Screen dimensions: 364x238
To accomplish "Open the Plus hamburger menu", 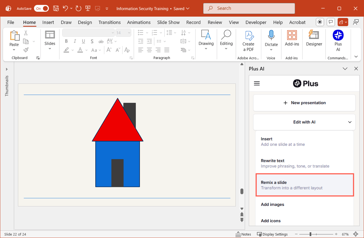I will pos(257,83).
